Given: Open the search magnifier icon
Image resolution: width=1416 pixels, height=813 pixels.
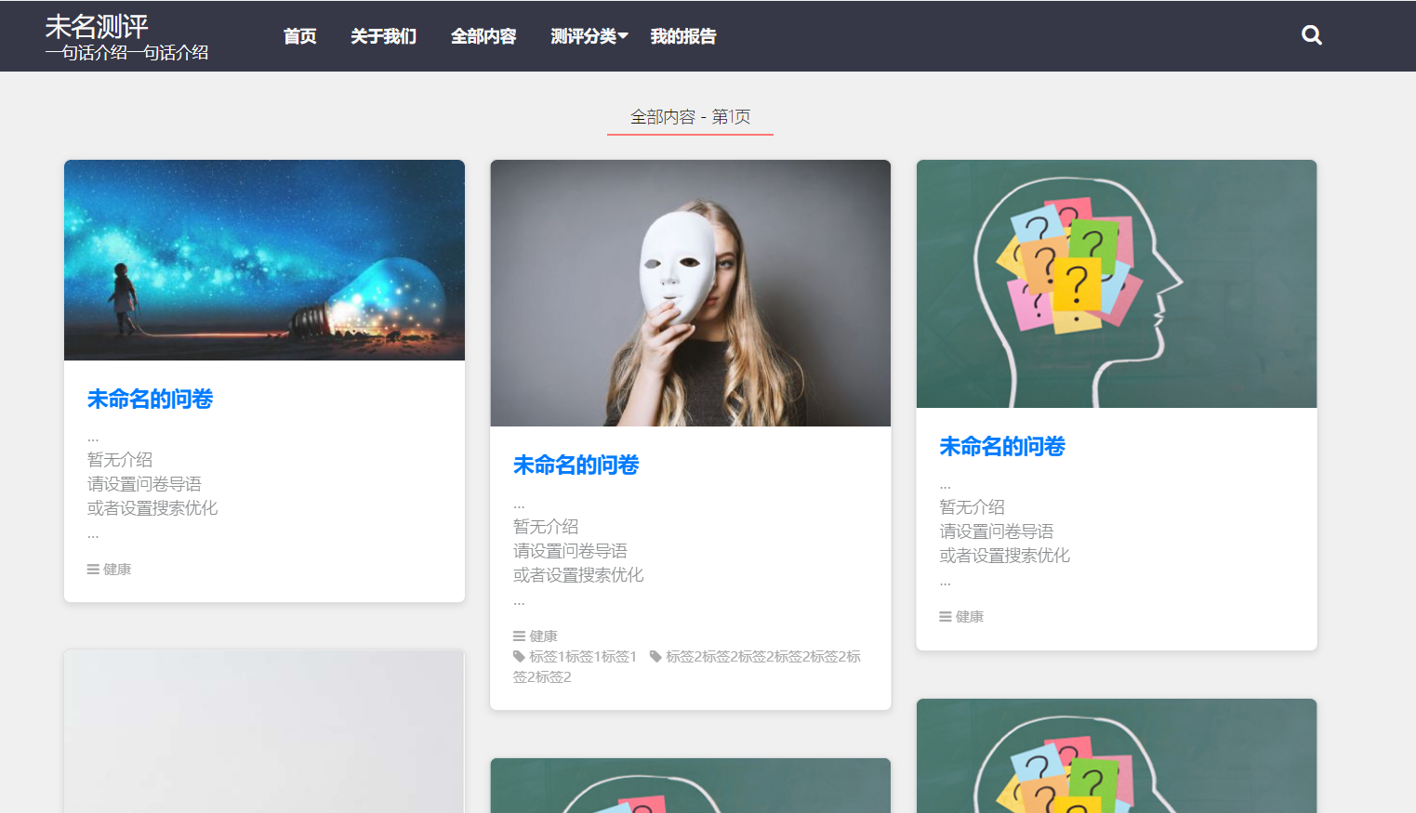Looking at the screenshot, I should pos(1312,35).
